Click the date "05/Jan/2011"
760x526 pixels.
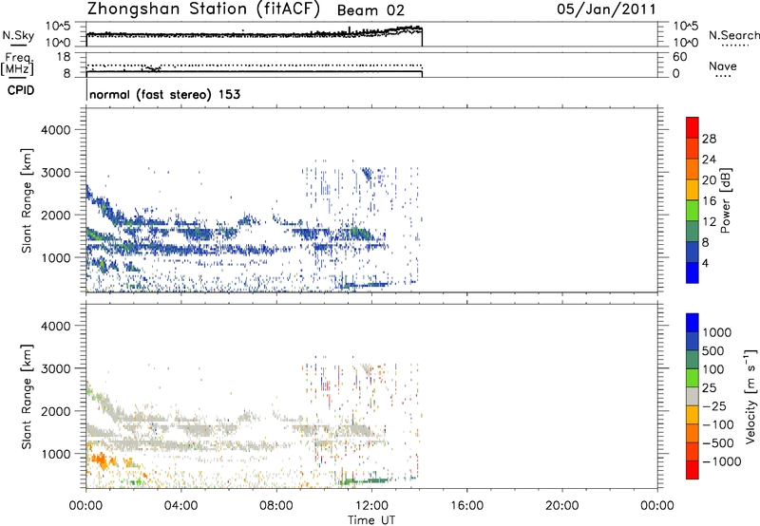pos(606,9)
